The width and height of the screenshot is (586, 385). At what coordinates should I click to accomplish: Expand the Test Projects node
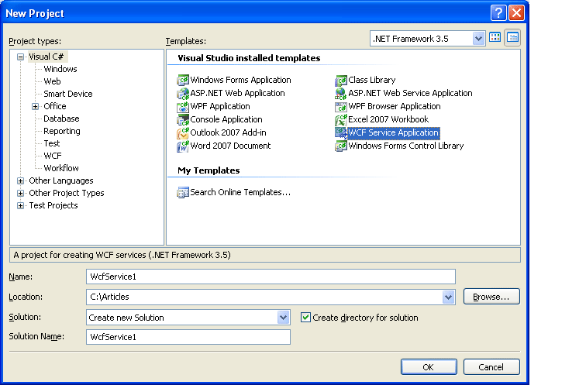coord(21,205)
